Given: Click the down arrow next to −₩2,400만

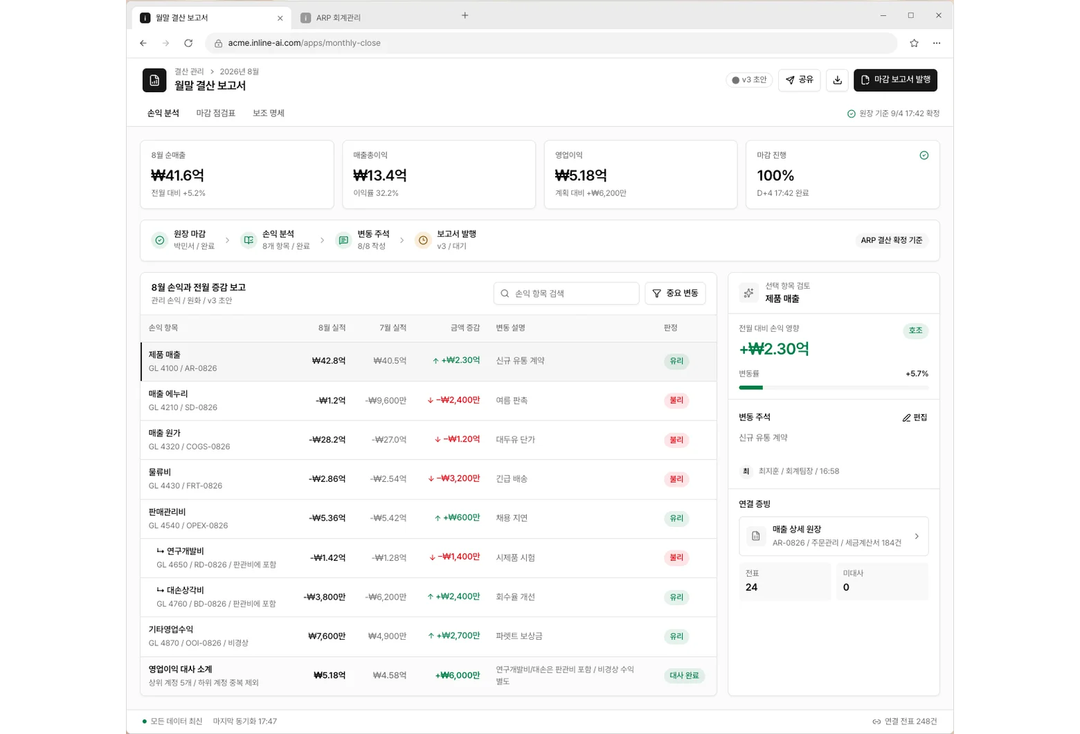Looking at the screenshot, I should pos(431,400).
